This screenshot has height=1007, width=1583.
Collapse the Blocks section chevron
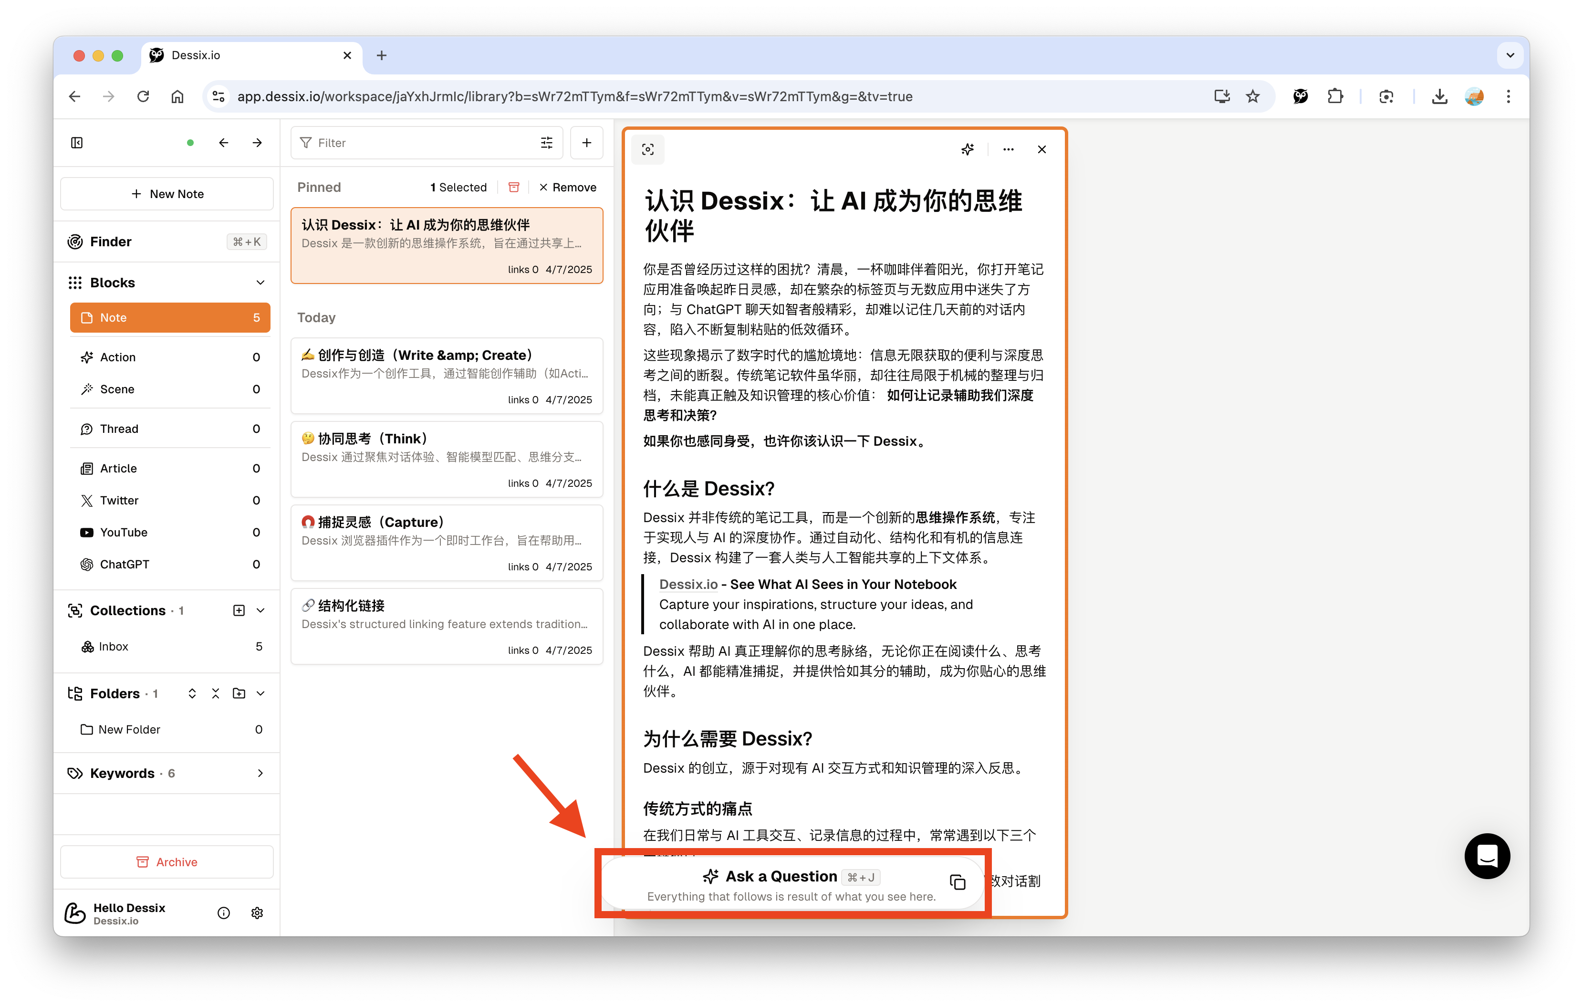pos(260,283)
